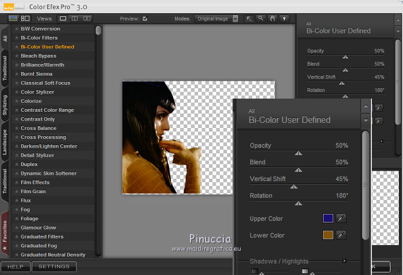Toggle favorite star for Duplex
Viewport: 403px width, 275px height.
[17, 164]
